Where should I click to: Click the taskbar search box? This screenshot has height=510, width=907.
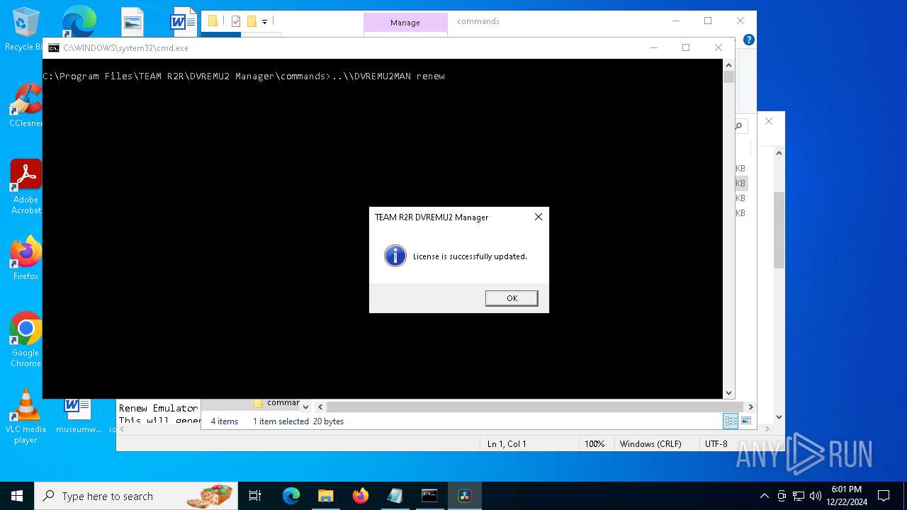point(136,496)
